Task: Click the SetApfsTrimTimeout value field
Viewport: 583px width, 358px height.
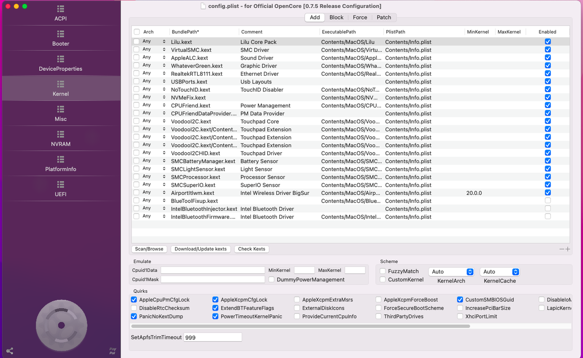Action: pos(213,337)
